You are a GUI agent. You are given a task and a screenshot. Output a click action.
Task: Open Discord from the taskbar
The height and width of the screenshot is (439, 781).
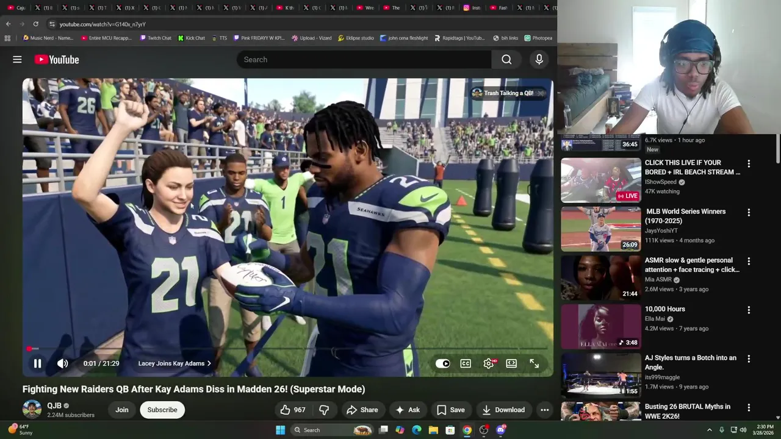(x=501, y=430)
